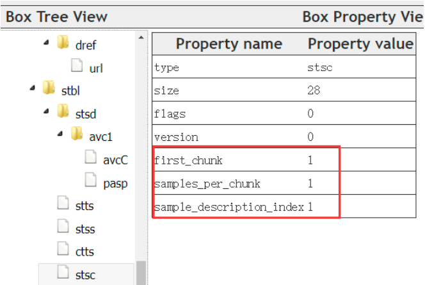Click the 'samples_per_chunk' property name cell
Viewport: 425px width, 285px height.
[207, 184]
